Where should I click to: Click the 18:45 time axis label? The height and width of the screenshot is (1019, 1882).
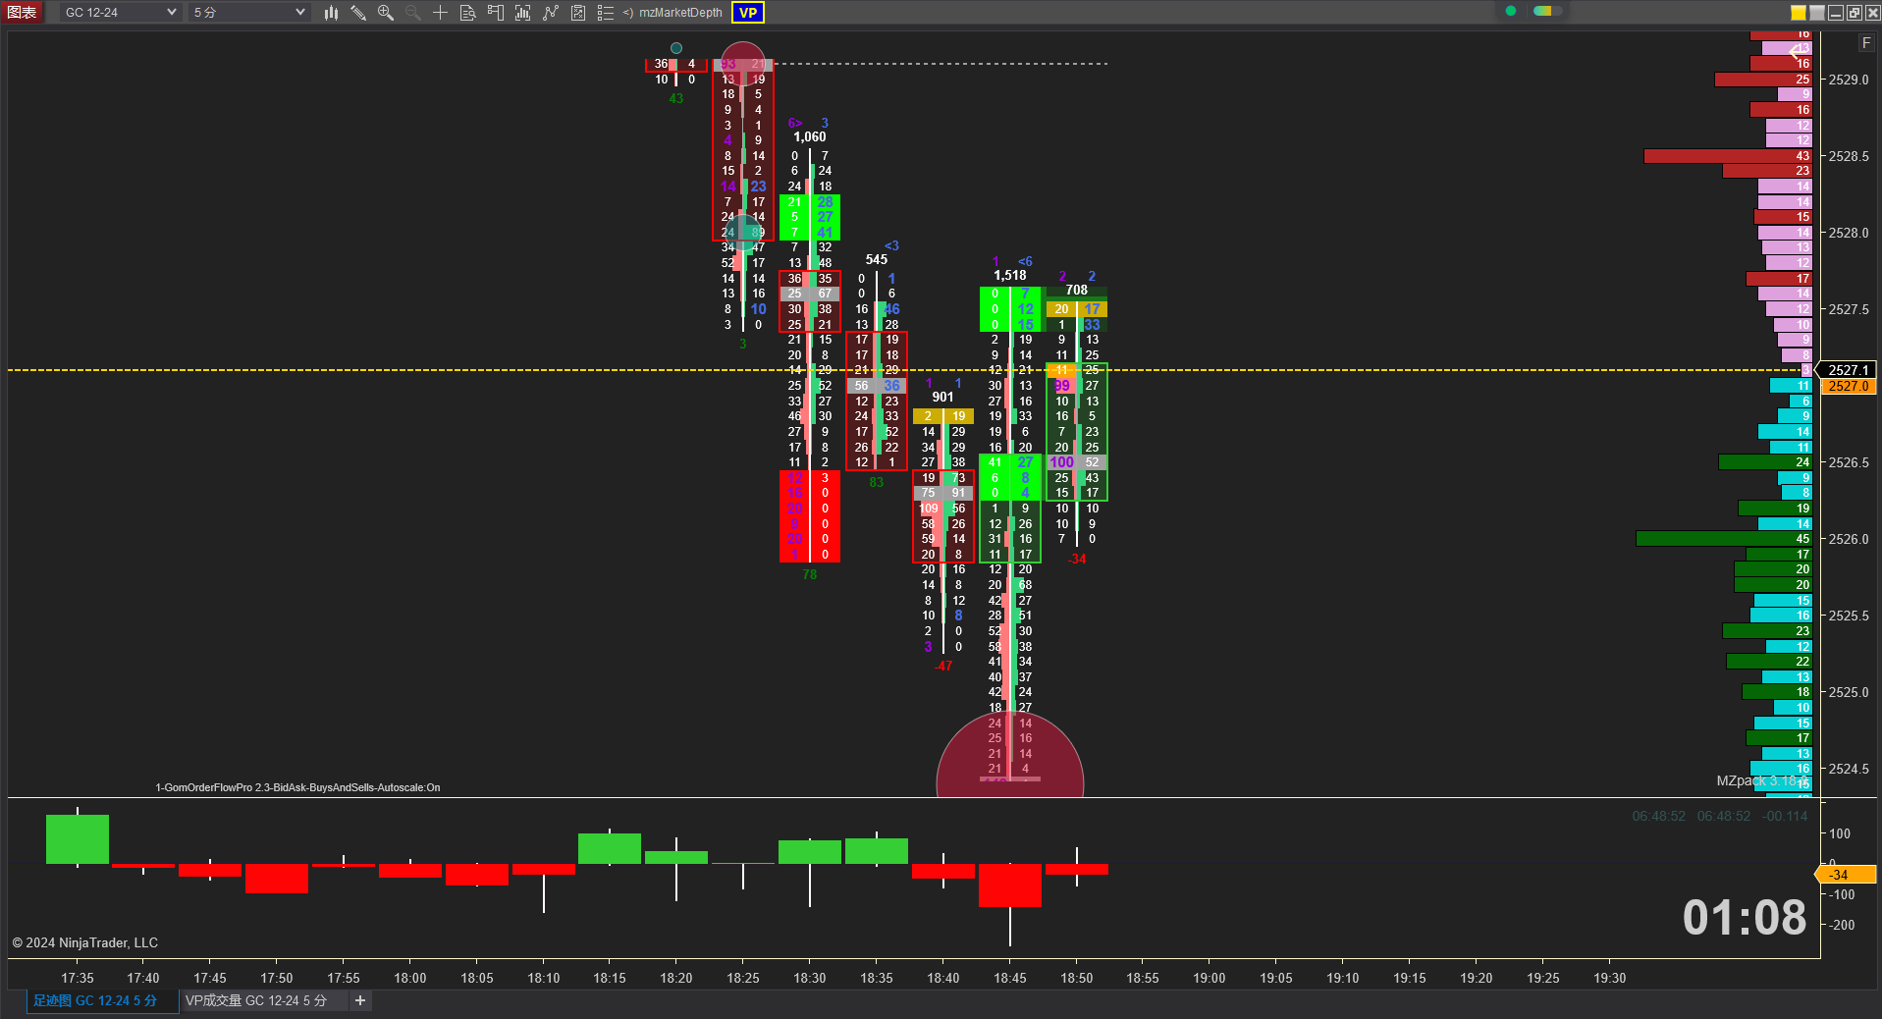coord(1010,979)
